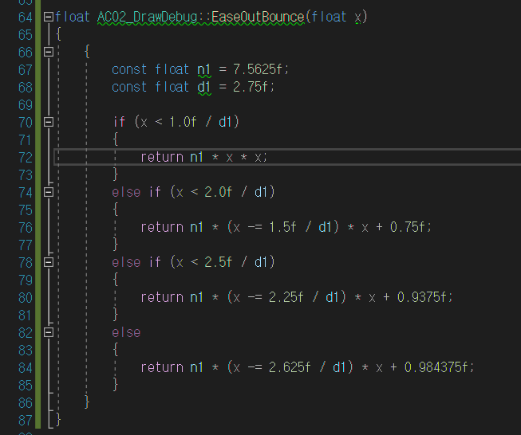Image resolution: width=521 pixels, height=435 pixels.
Task: Click the else keyword on line 82
Action: (126, 332)
